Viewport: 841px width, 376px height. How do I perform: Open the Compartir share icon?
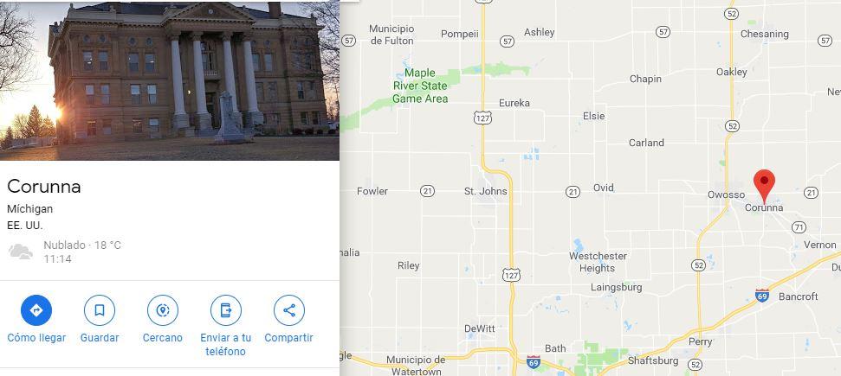pos(289,310)
